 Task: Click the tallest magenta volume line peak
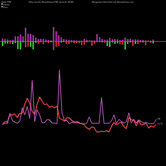click(x=59, y=70)
